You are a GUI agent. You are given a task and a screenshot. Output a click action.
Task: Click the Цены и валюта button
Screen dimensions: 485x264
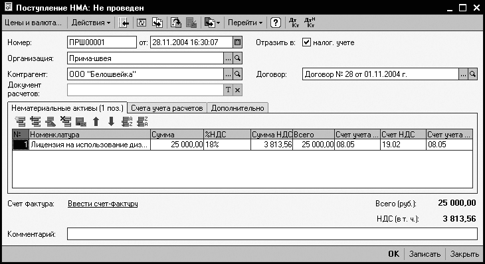click(33, 23)
